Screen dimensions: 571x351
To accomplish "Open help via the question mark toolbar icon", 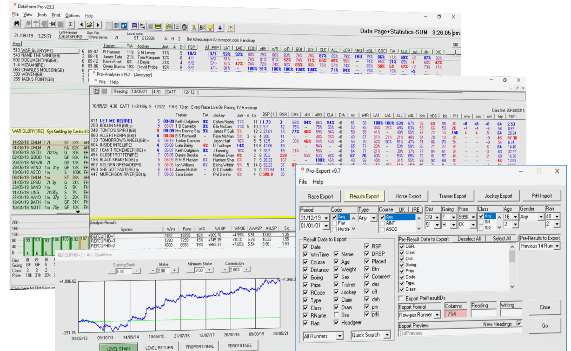I will pos(231,26).
